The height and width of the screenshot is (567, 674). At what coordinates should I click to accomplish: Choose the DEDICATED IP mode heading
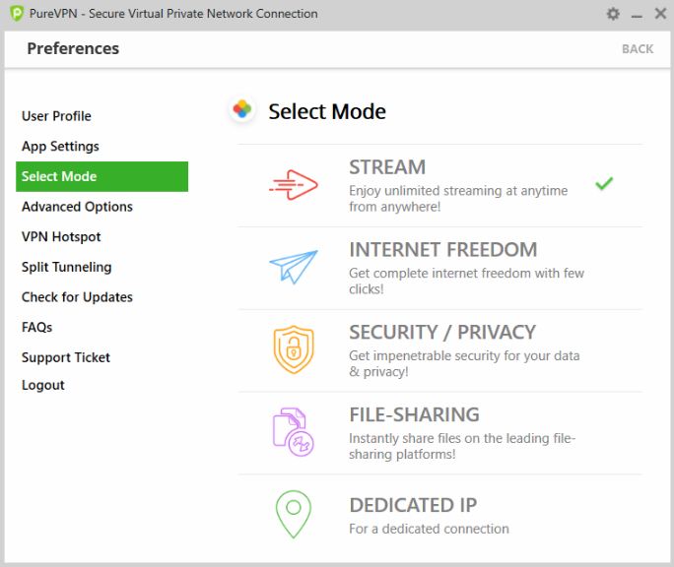[413, 505]
